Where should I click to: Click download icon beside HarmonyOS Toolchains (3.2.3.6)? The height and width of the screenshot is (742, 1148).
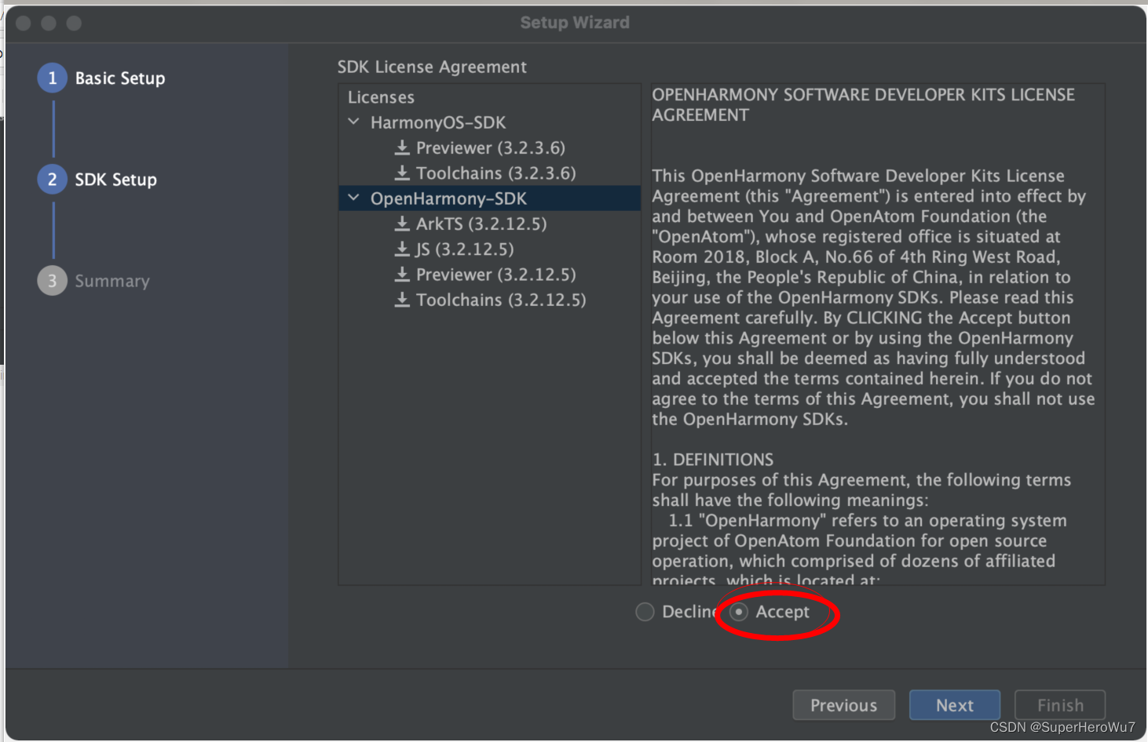[x=402, y=173]
